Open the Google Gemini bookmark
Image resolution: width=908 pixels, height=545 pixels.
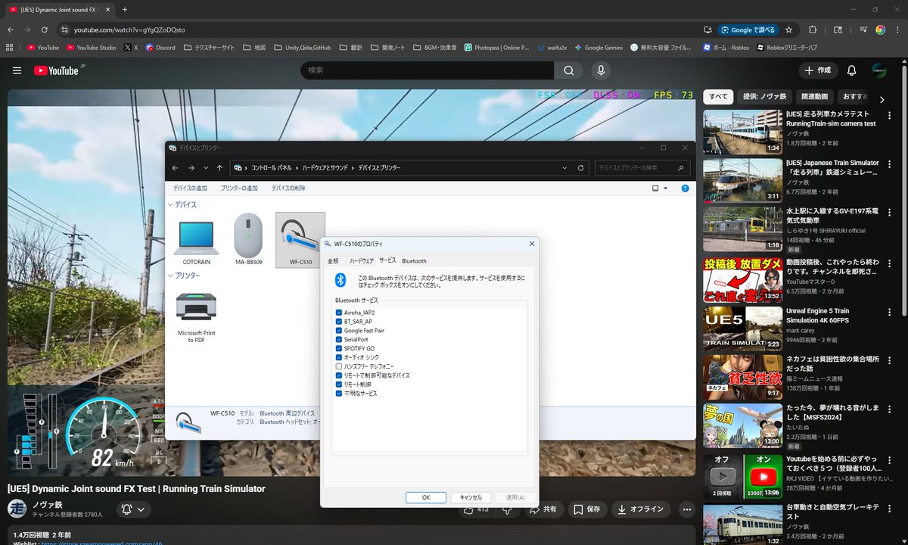click(599, 47)
